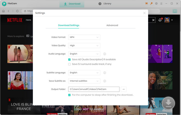Open the gear settings icon in title bar

coord(156,4)
